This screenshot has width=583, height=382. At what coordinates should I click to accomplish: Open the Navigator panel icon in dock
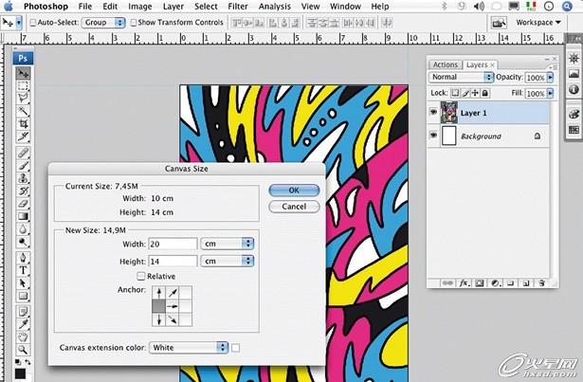tap(574, 59)
